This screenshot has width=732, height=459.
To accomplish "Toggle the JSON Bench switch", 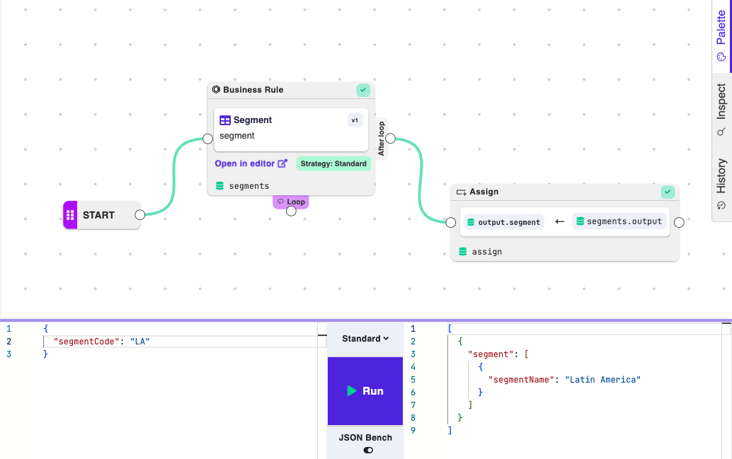I will [x=367, y=450].
